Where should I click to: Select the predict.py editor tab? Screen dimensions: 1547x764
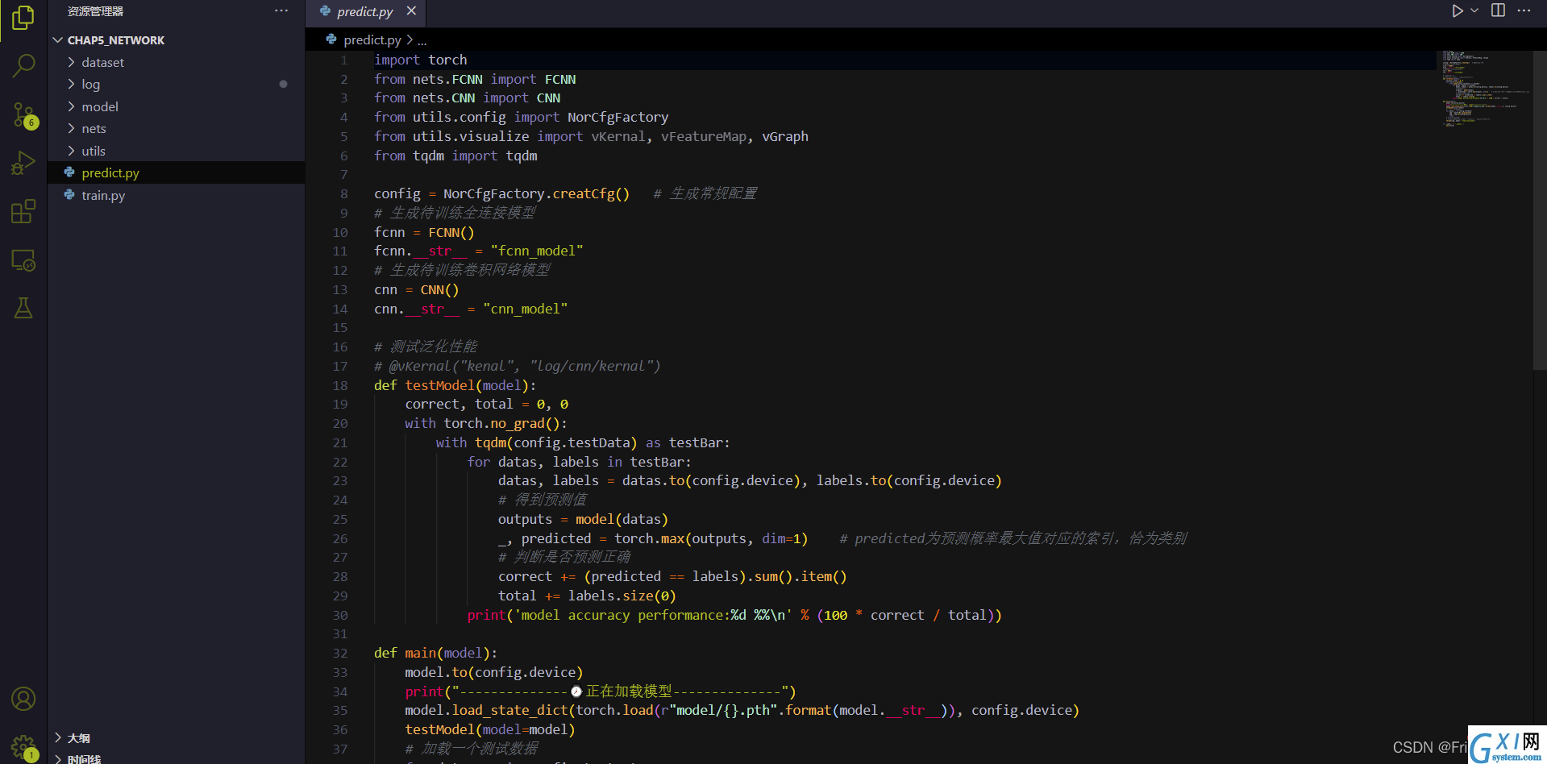[x=365, y=11]
